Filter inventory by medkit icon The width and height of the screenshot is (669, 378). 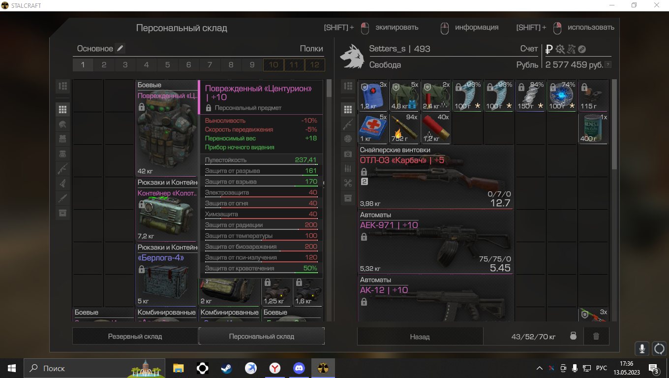coord(348,154)
